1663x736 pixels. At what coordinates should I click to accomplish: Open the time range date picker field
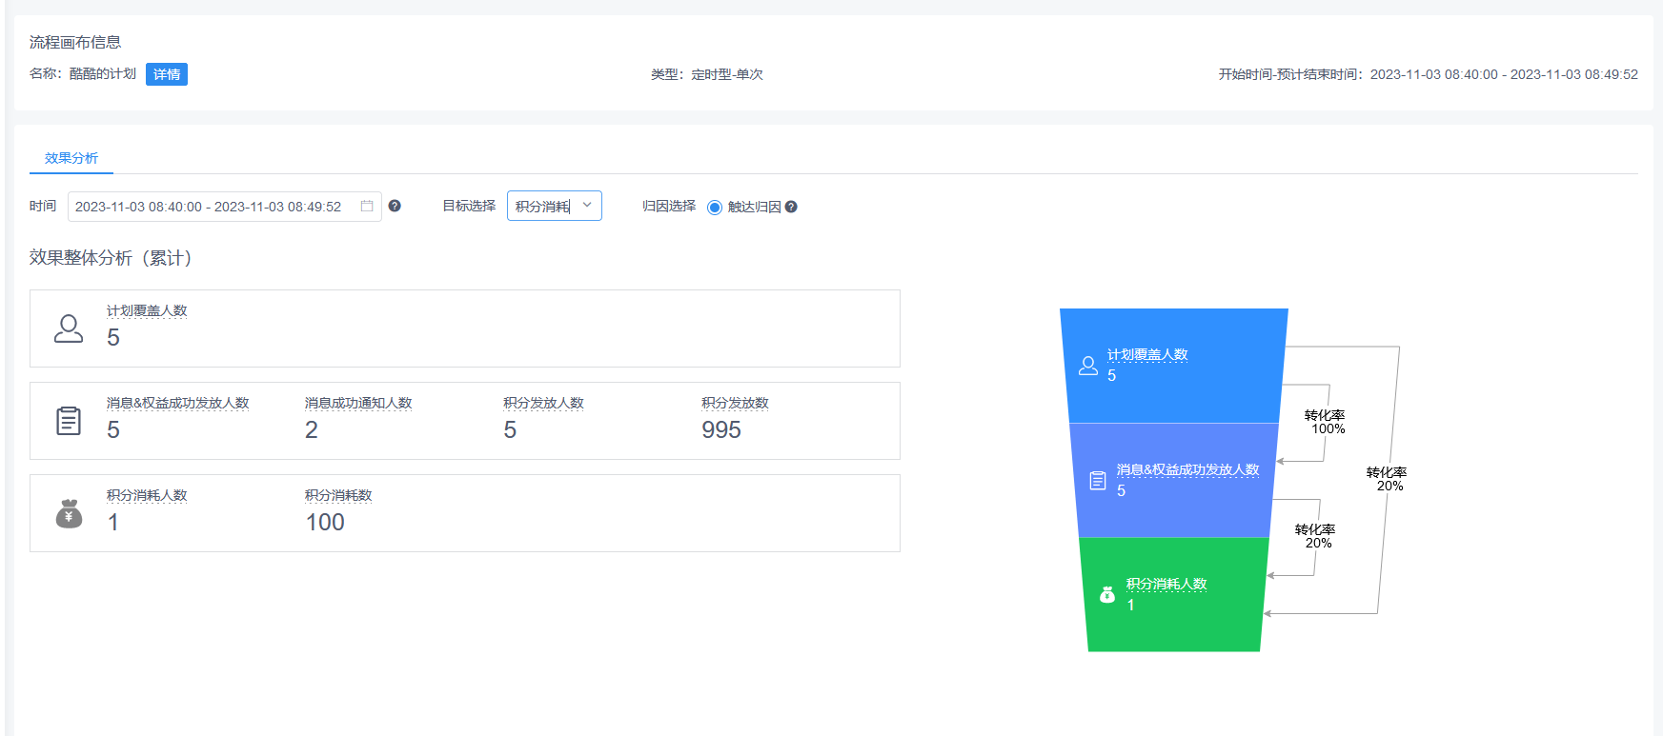225,207
